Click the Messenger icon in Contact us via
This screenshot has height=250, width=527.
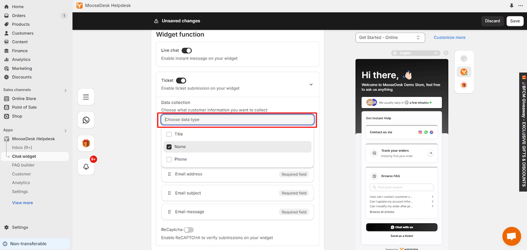click(431, 132)
